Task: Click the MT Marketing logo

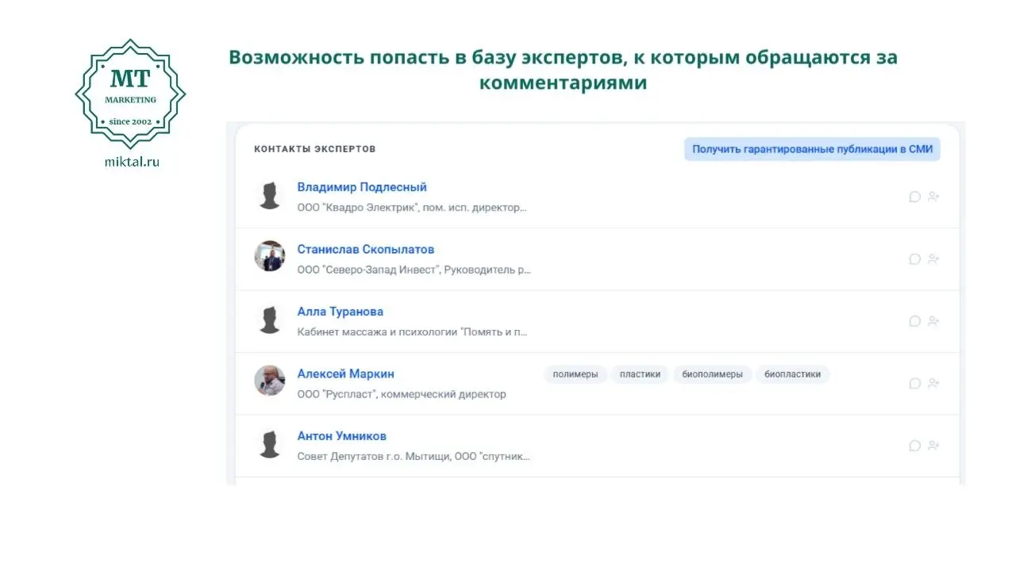Action: (131, 94)
